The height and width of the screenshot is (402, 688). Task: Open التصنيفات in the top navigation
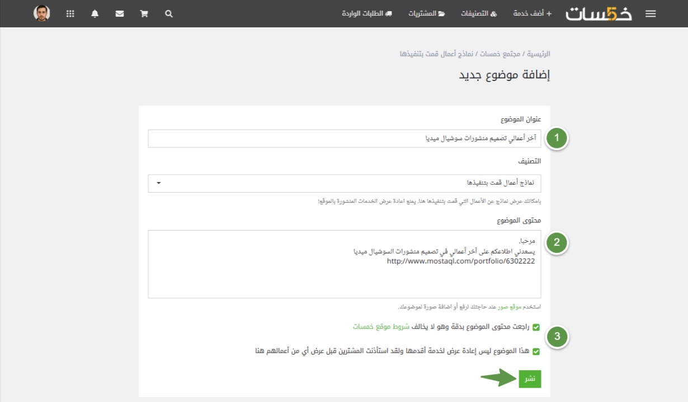478,14
